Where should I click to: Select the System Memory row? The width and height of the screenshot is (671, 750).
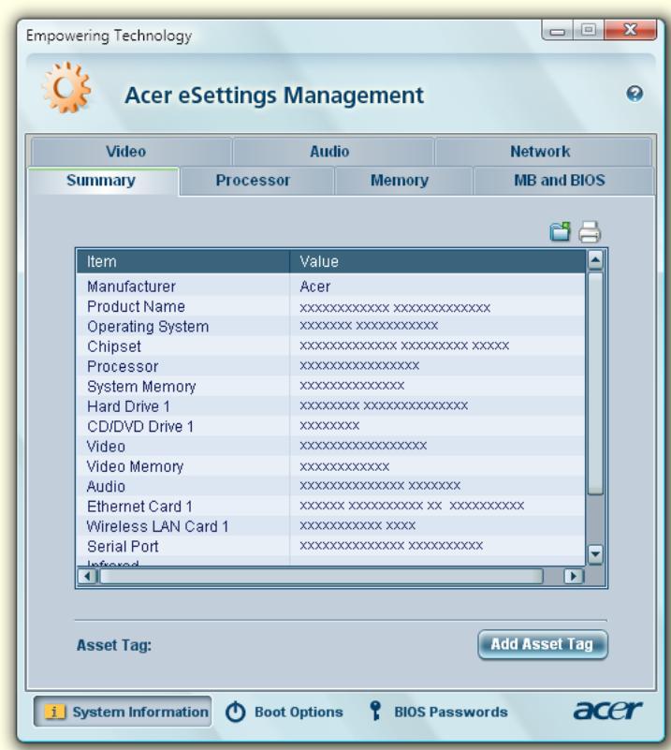coord(330,387)
